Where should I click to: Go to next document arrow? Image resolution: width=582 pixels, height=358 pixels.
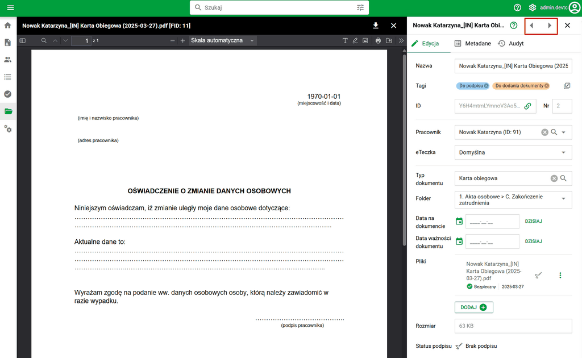tap(550, 26)
